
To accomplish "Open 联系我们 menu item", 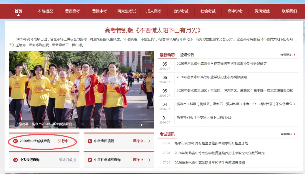I will pos(289,11).
